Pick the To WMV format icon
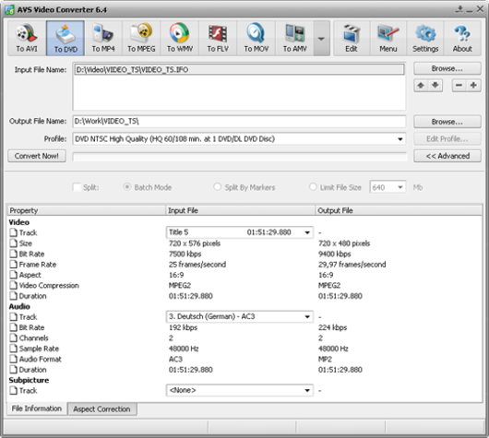The width and height of the screenshot is (489, 438). click(180, 39)
